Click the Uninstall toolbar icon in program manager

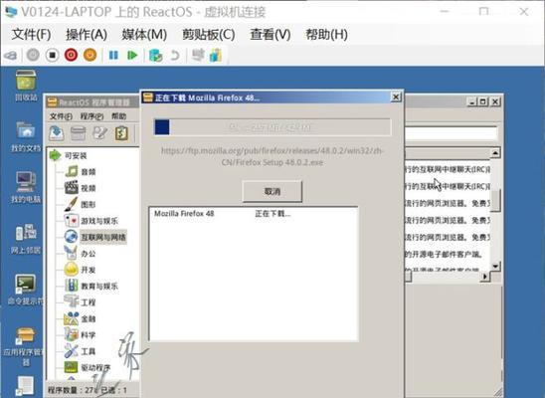78,133
